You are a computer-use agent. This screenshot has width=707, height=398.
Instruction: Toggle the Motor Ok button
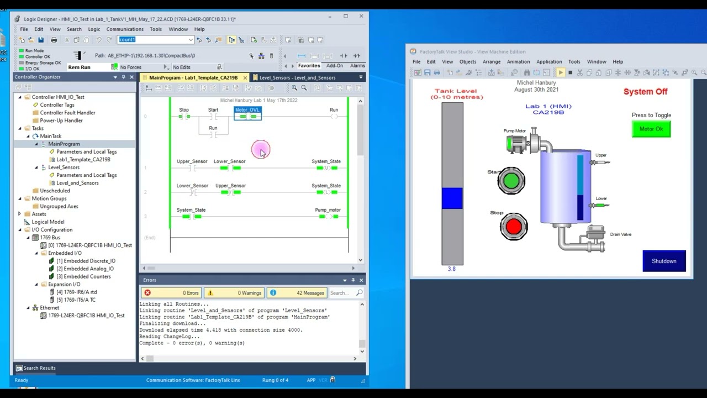[651, 129]
